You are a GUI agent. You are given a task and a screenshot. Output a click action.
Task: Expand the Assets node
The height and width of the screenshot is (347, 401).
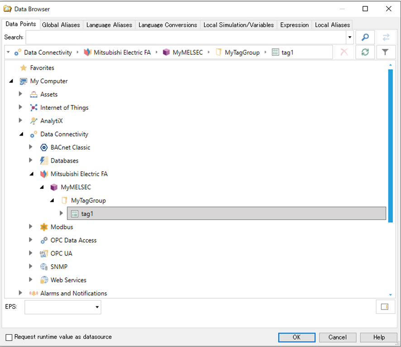click(20, 94)
